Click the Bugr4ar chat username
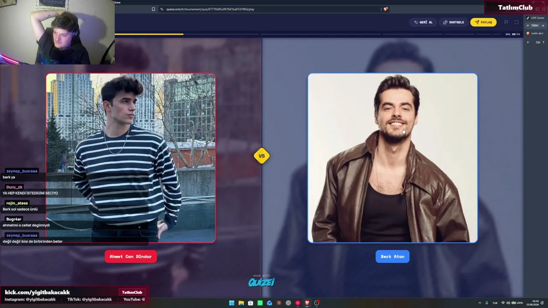548x308 pixels. tap(14, 219)
